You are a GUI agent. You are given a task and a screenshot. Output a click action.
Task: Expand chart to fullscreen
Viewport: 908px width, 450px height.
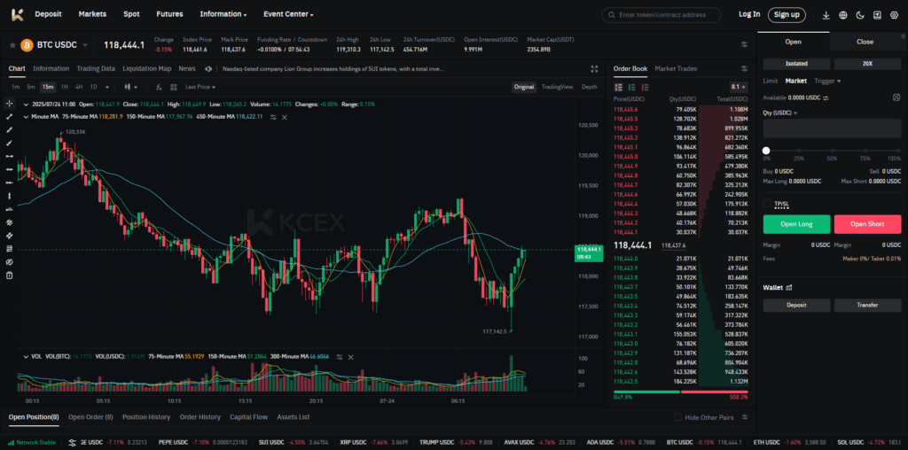click(594, 69)
